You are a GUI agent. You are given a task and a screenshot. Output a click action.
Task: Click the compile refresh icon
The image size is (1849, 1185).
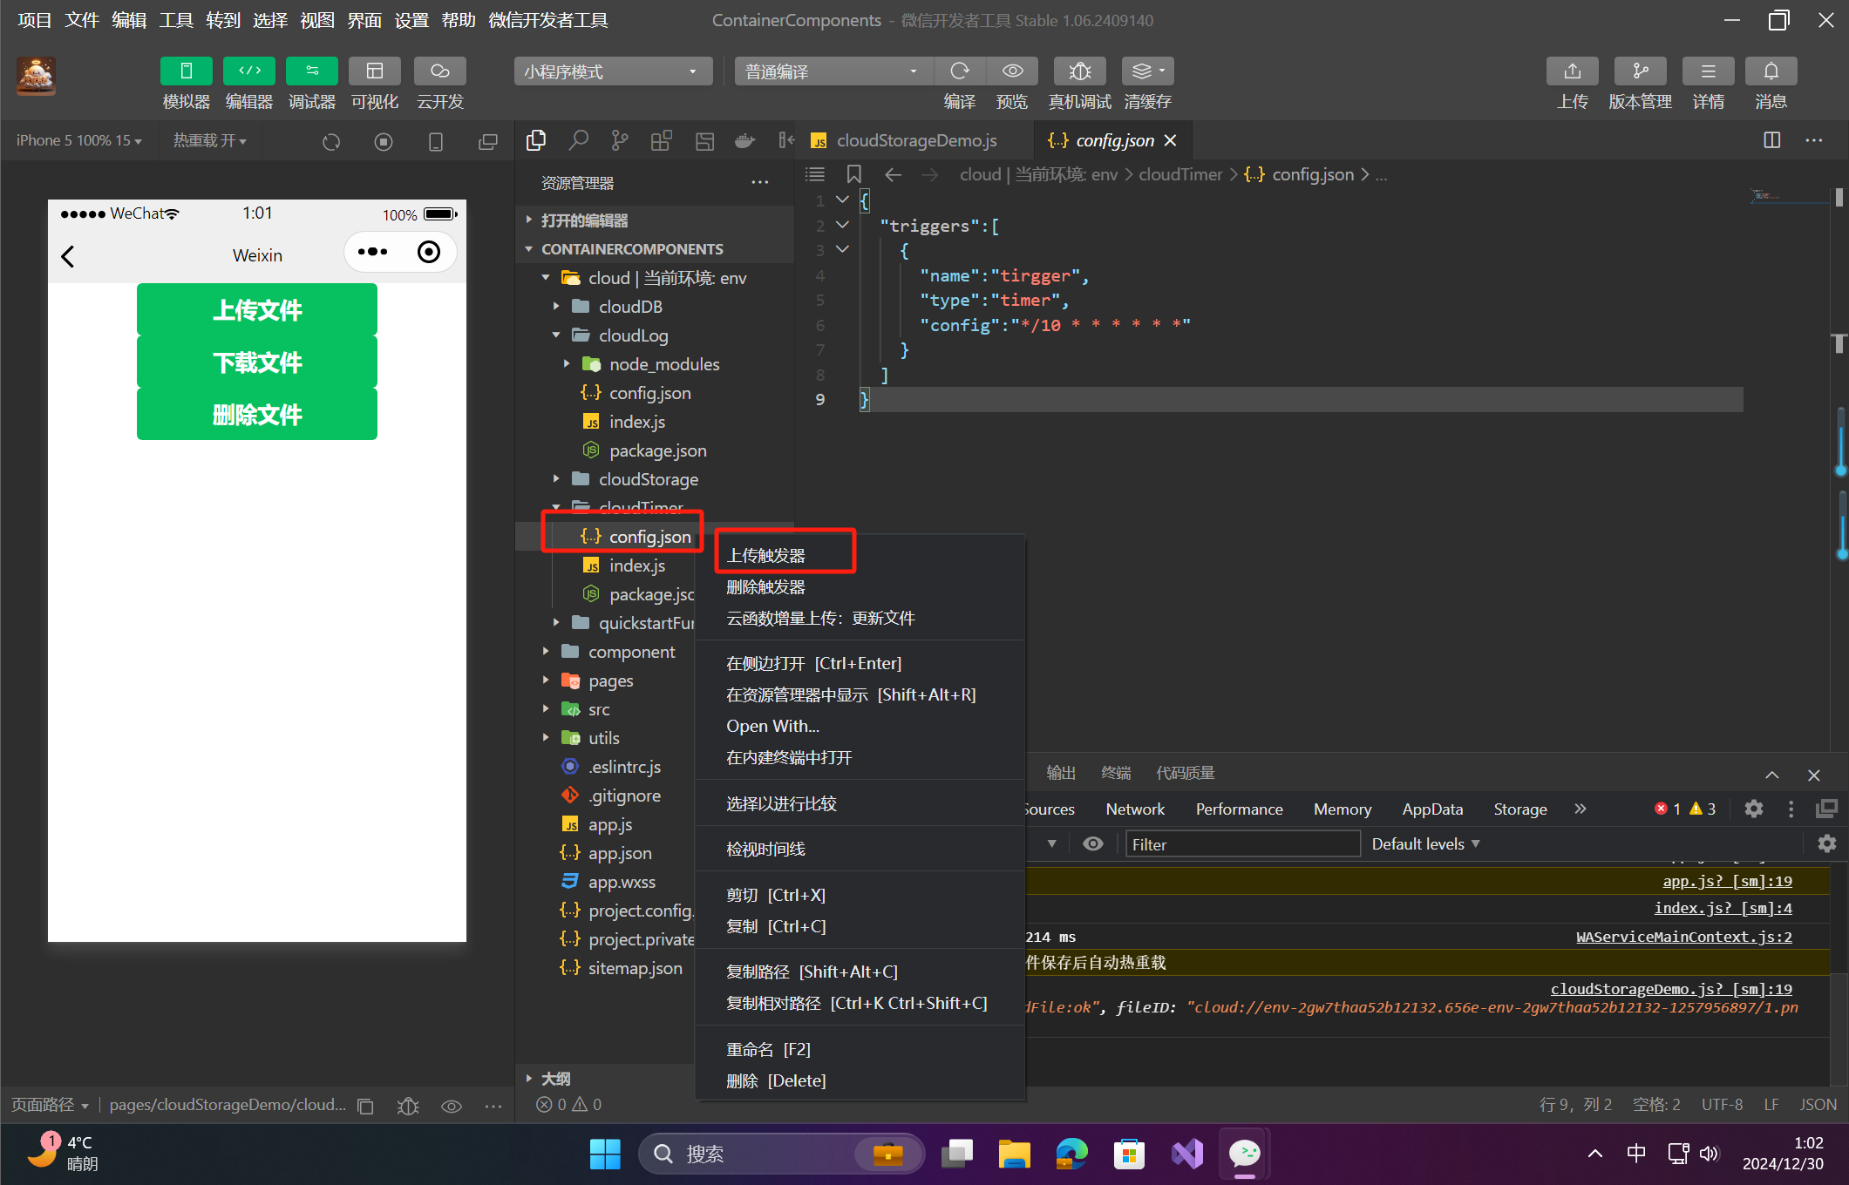point(959,71)
